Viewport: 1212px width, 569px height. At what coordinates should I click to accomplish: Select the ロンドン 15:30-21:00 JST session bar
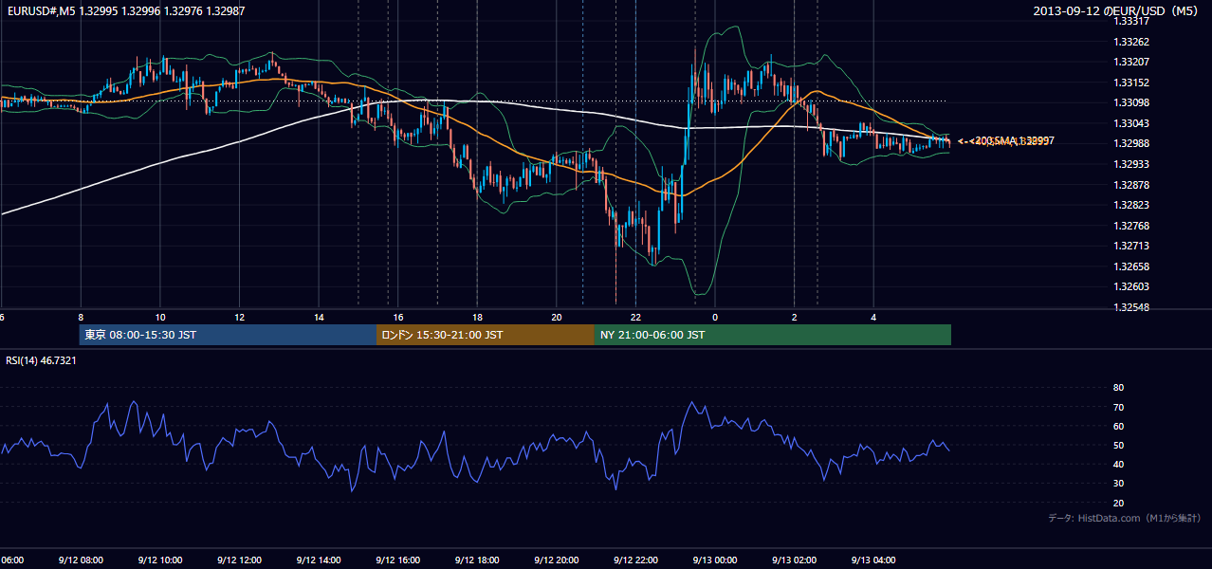(x=485, y=335)
